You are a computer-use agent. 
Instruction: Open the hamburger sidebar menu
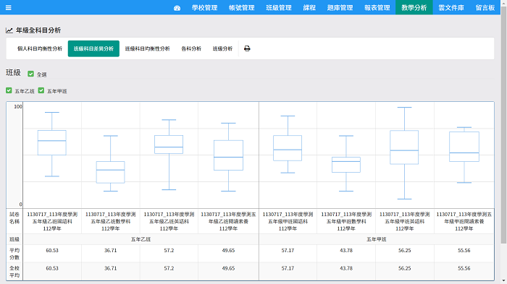pyautogui.click(x=9, y=8)
